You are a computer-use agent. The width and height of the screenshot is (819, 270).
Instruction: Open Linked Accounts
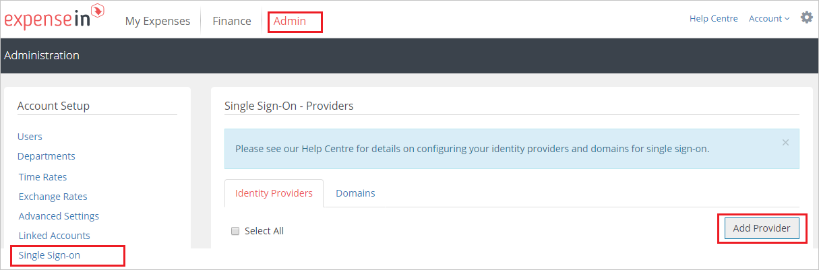(55, 236)
